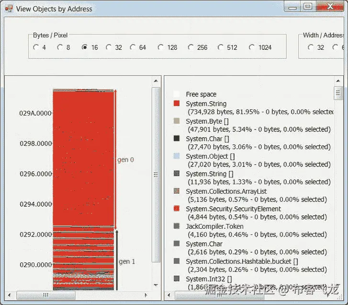
Task: Click the System.Char gray swatch
Action: click(177, 244)
